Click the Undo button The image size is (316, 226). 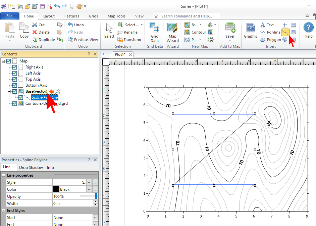pyautogui.click(x=76, y=25)
